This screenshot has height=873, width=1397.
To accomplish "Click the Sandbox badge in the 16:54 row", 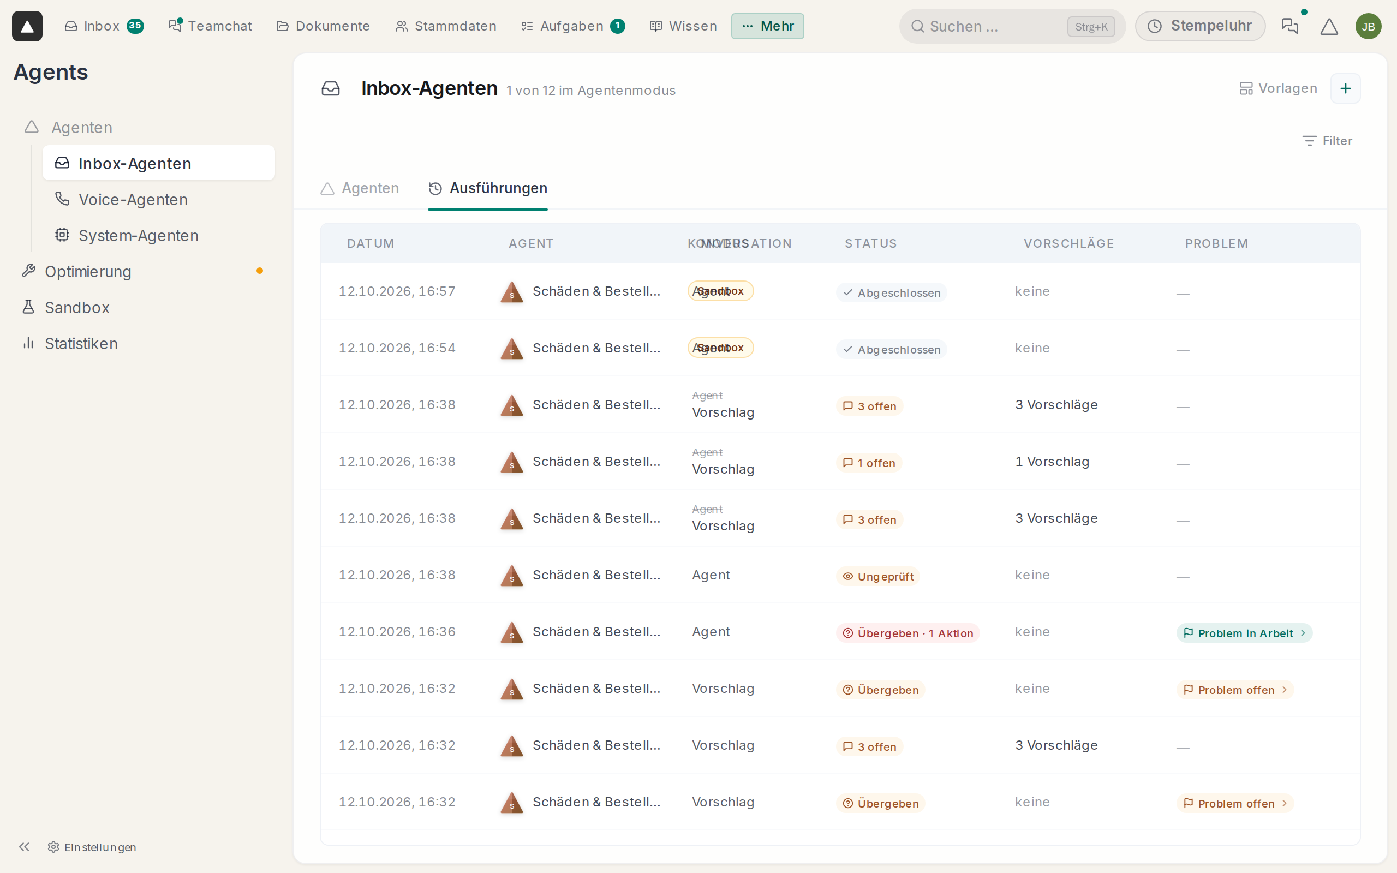I will pyautogui.click(x=720, y=348).
